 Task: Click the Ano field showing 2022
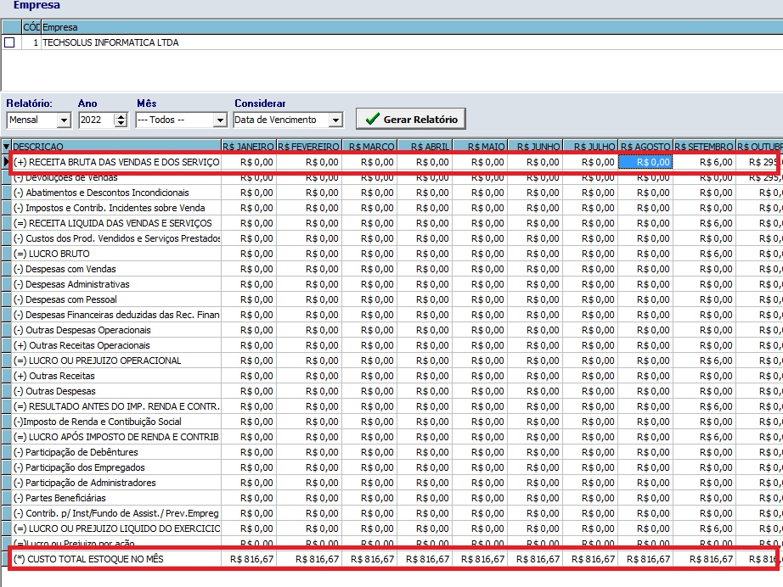click(97, 120)
